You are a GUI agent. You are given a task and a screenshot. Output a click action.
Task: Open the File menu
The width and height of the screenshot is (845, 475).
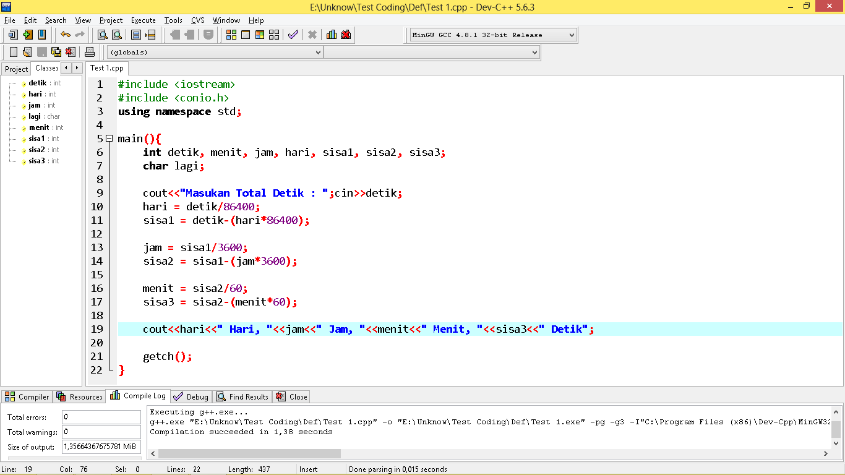pos(9,20)
